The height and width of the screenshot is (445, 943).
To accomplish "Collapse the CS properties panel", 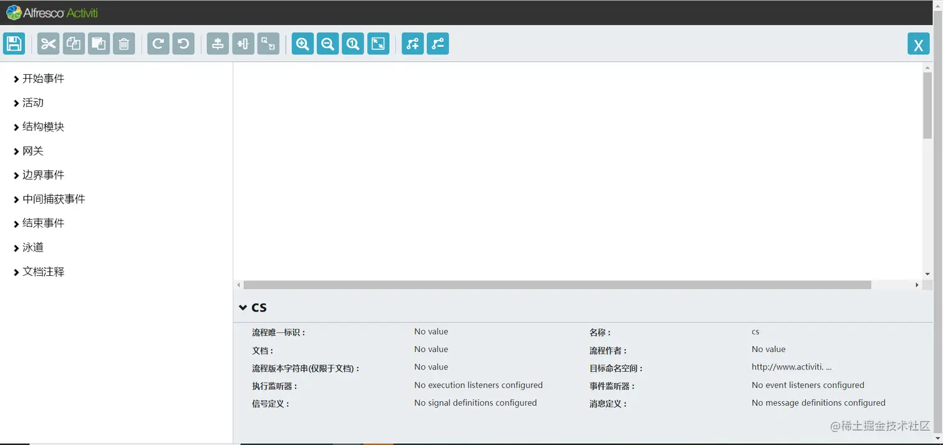I will (x=243, y=307).
